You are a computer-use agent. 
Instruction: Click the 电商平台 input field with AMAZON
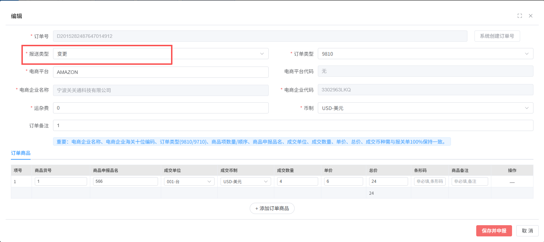(x=160, y=72)
